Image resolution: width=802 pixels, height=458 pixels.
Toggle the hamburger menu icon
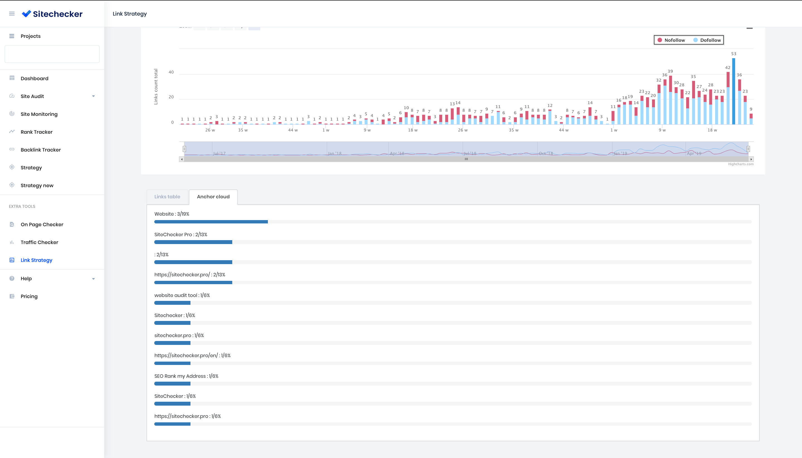(12, 14)
